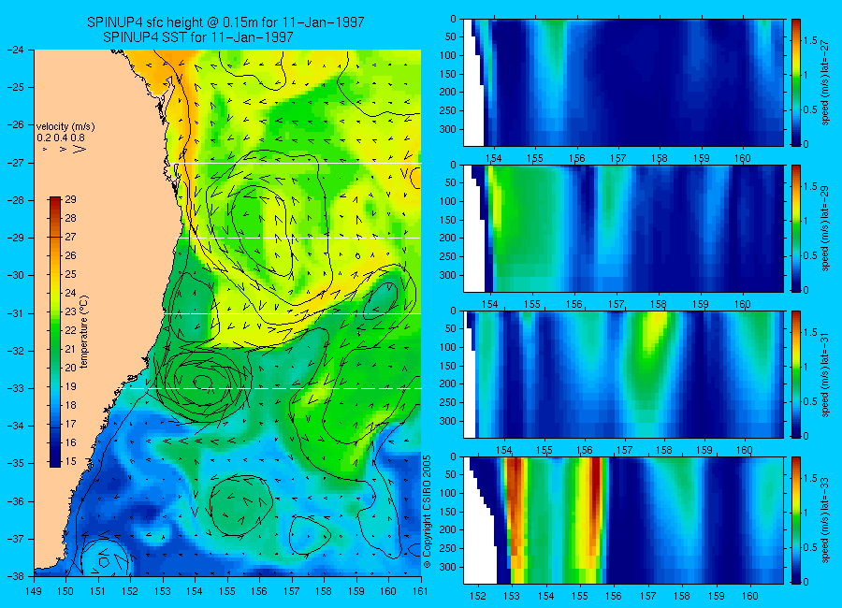Click the "© Copyright CSIRO 2005" text
The height and width of the screenshot is (608, 842).
point(428,512)
